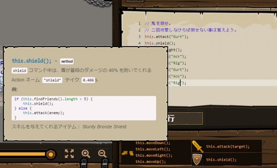Click the playback scrubber orange knob
The image size is (277, 168).
[51, 155]
